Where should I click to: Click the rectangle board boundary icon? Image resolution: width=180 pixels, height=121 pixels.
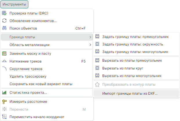tap(97, 37)
